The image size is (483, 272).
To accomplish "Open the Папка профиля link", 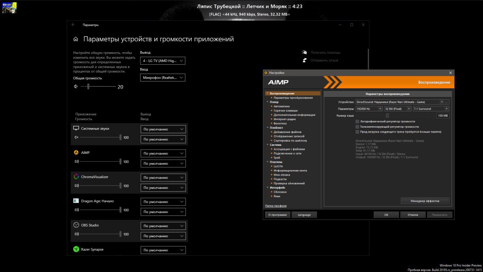I will coord(276,206).
